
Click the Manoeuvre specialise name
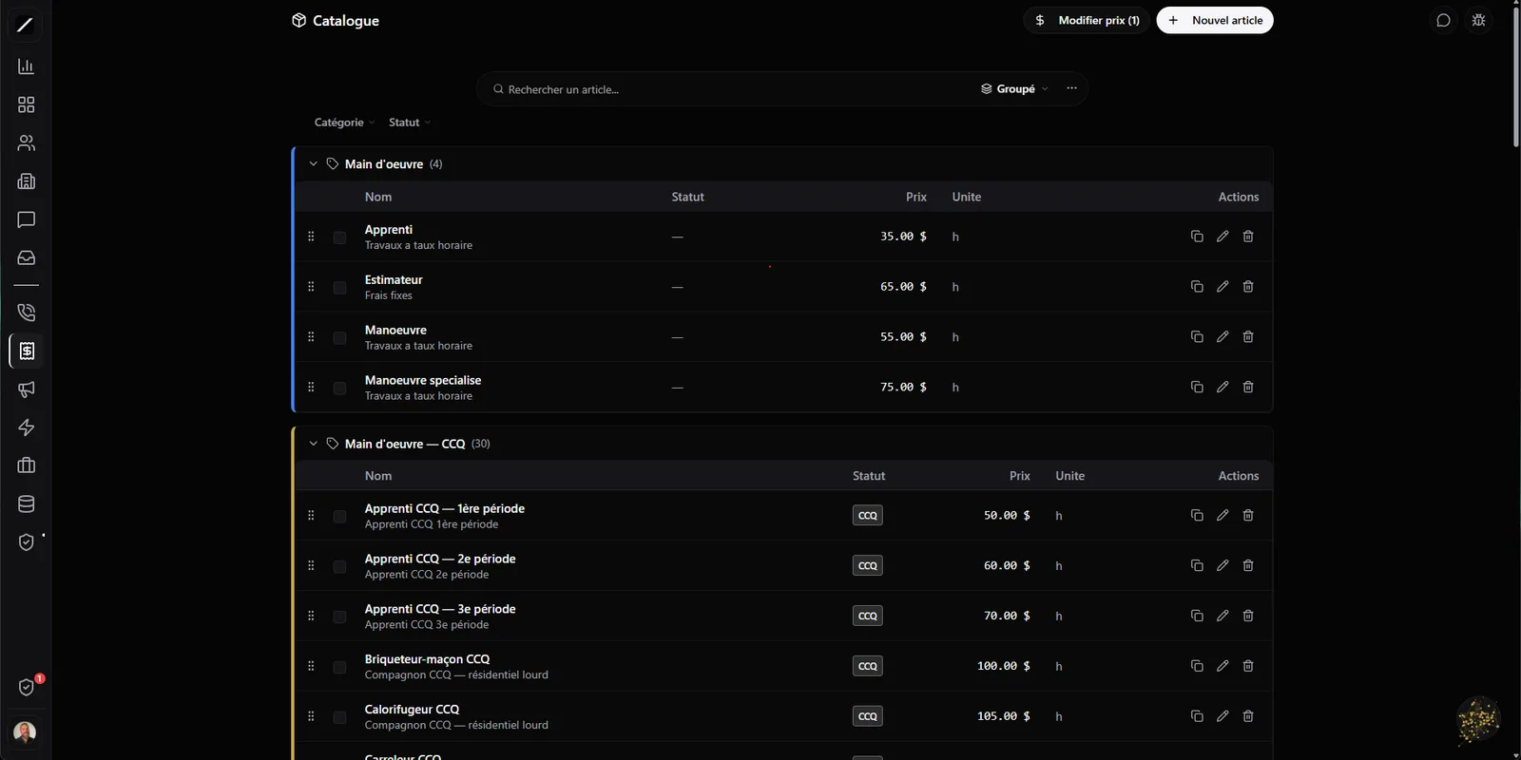(x=423, y=380)
